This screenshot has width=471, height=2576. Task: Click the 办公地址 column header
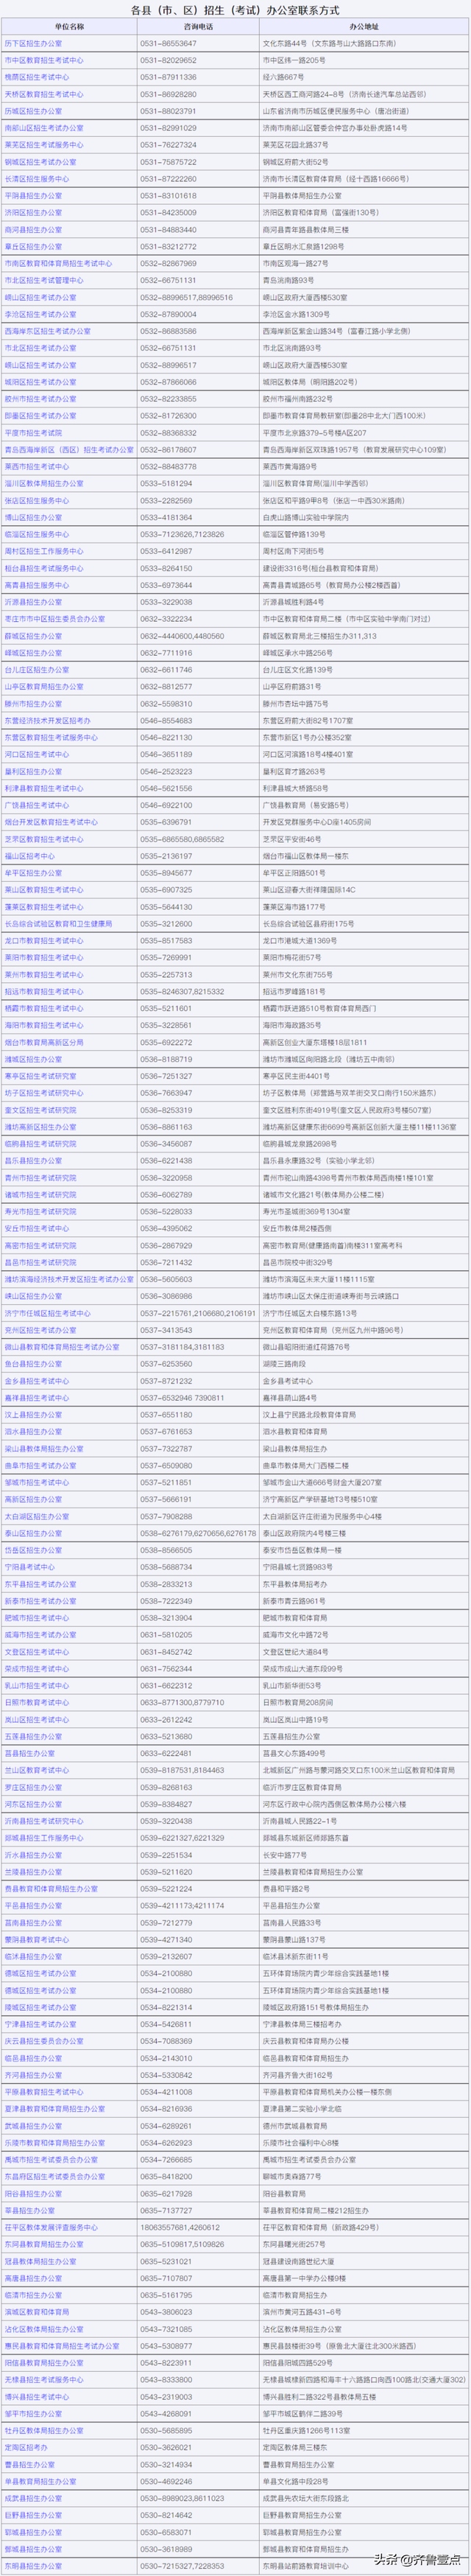(364, 26)
